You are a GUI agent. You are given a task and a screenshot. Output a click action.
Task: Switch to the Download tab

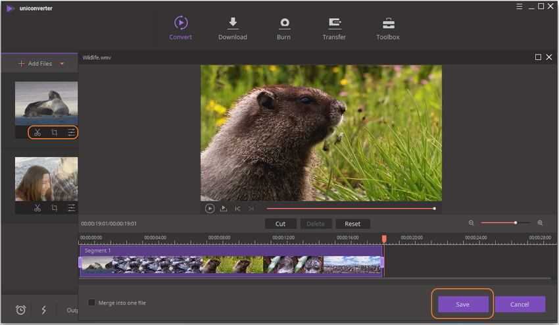(x=232, y=28)
